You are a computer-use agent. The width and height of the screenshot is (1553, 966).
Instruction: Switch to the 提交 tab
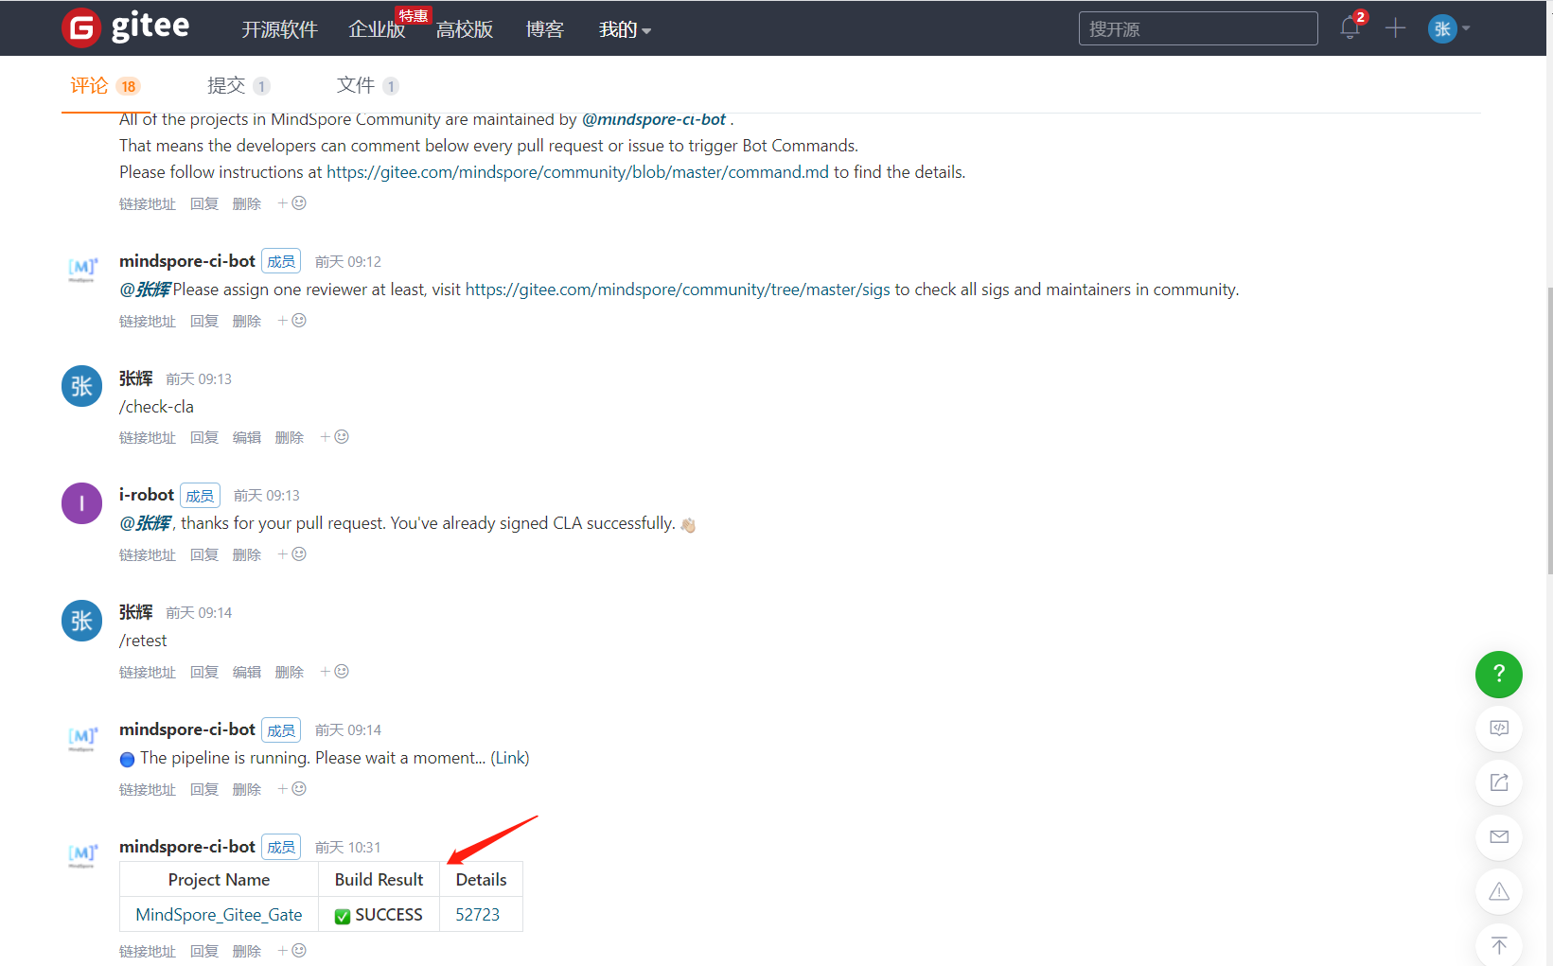point(238,86)
